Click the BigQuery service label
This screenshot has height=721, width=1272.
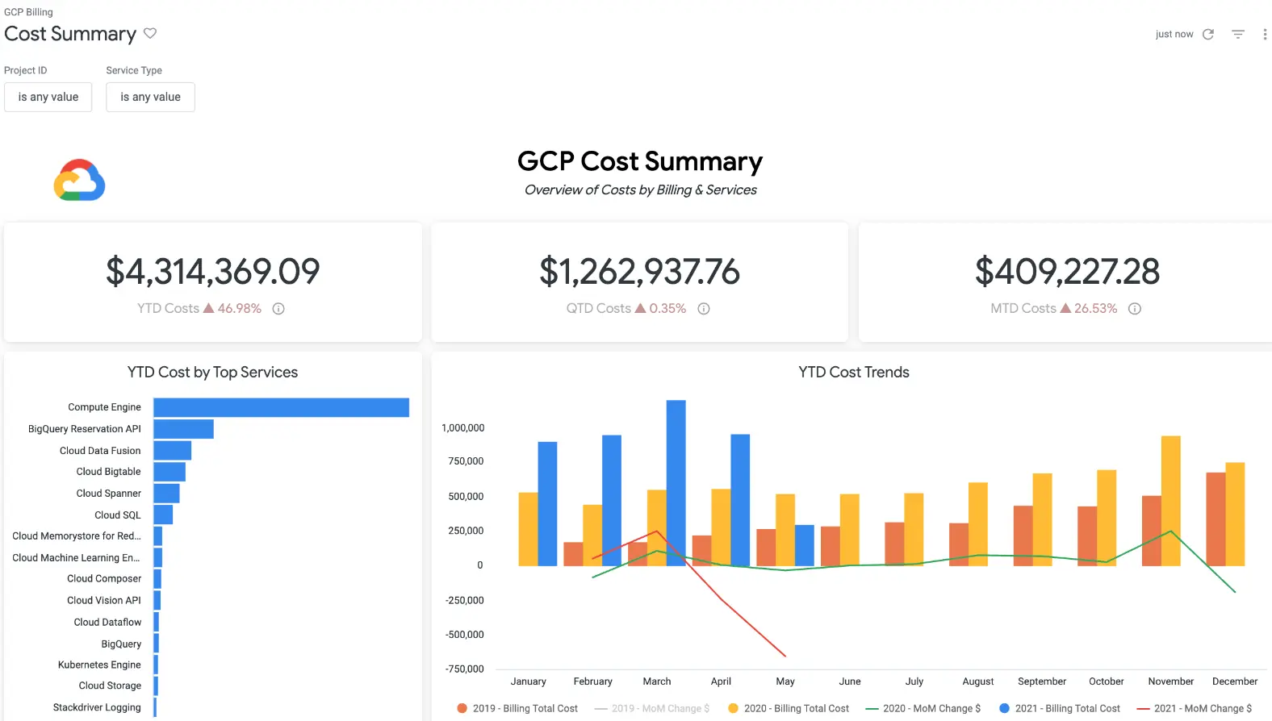coord(121,644)
